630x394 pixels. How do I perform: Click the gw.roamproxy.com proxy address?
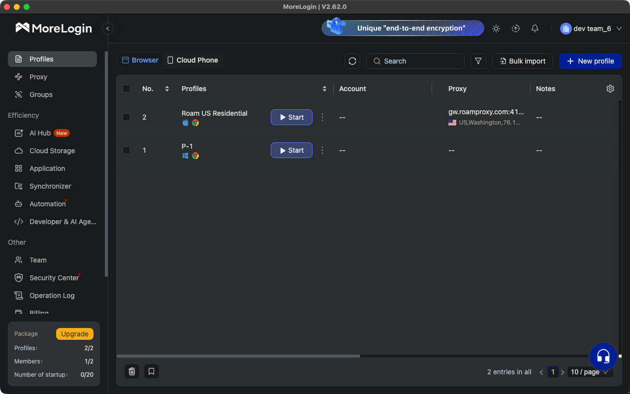486,112
